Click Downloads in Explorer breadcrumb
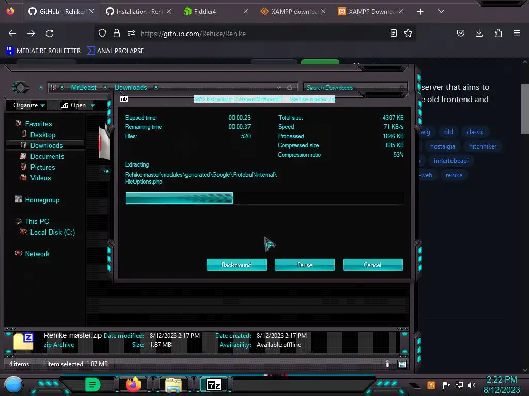The height and width of the screenshot is (396, 529). click(131, 87)
